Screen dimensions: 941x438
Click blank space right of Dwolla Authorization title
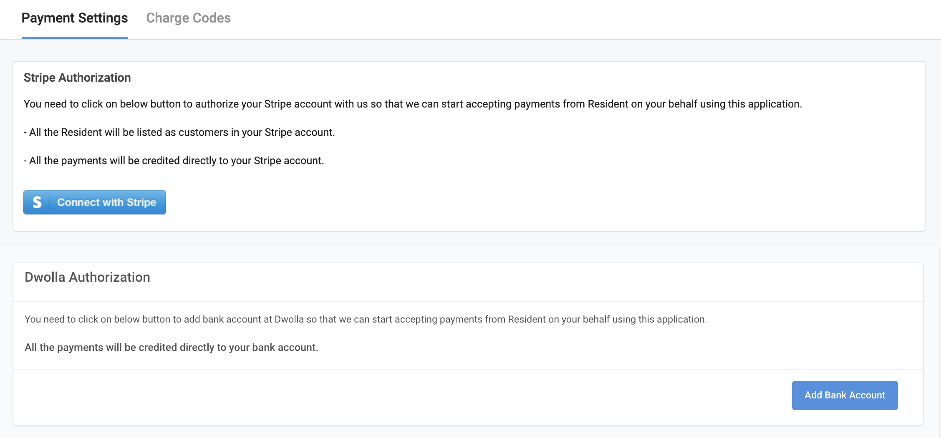pyautogui.click(x=501, y=278)
